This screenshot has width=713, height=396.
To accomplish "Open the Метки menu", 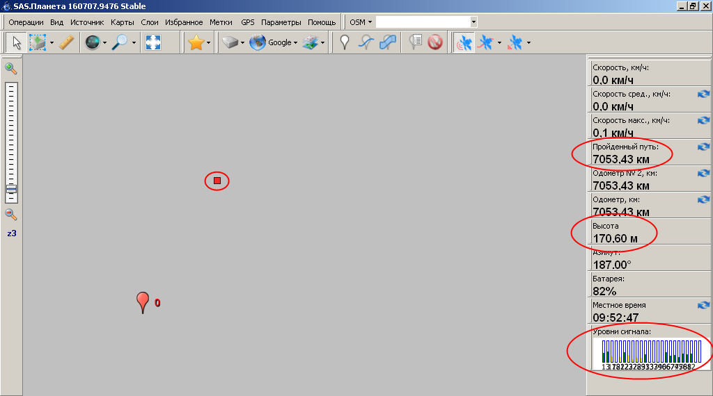I will [221, 22].
